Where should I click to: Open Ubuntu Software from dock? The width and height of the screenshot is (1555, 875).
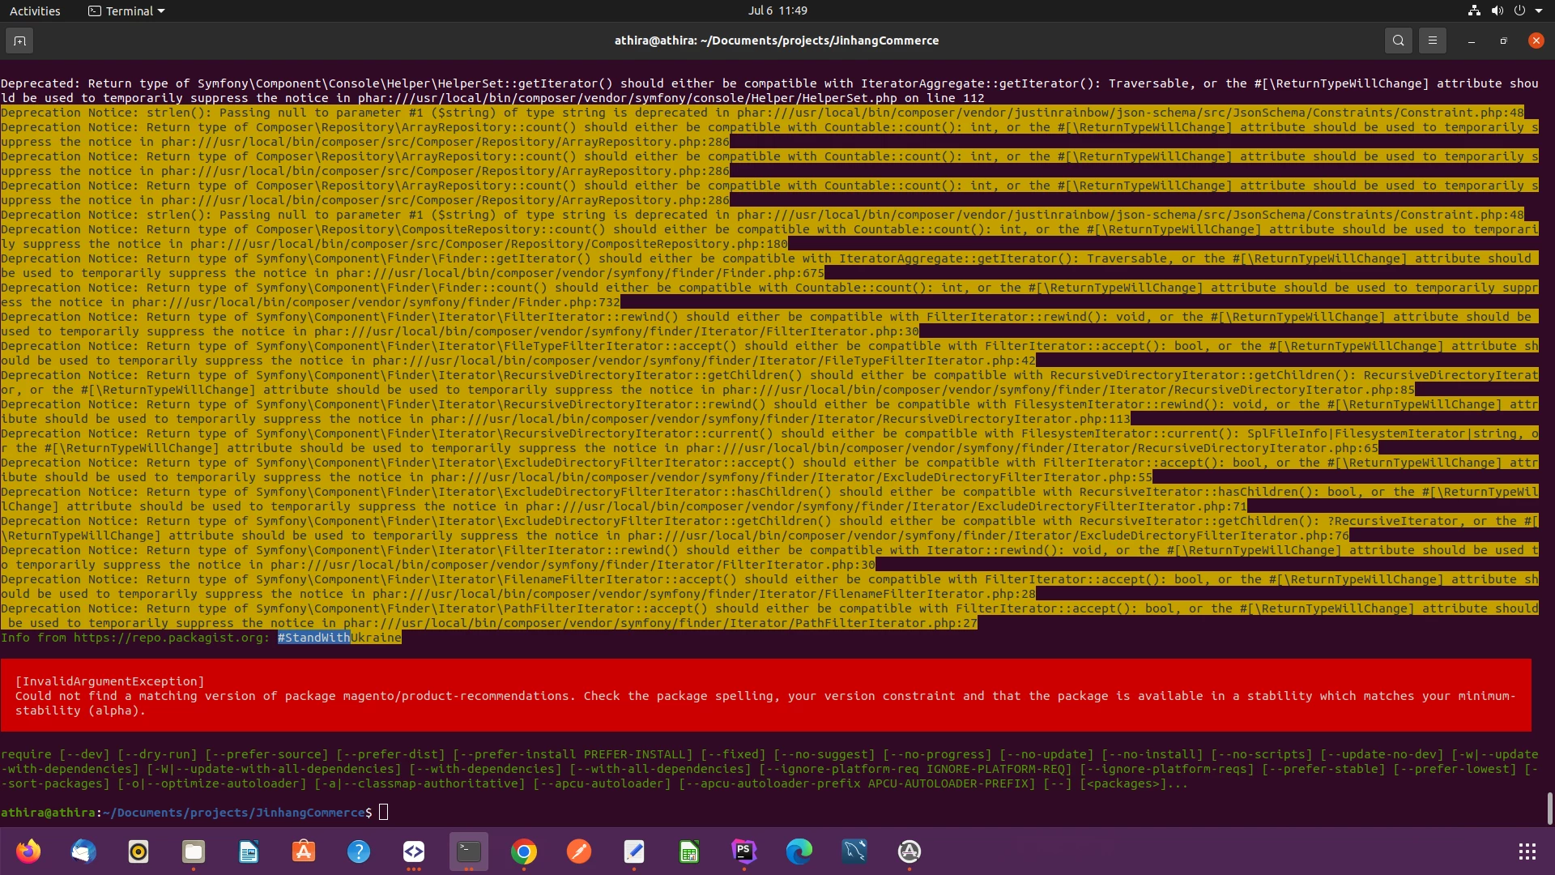coord(304,852)
